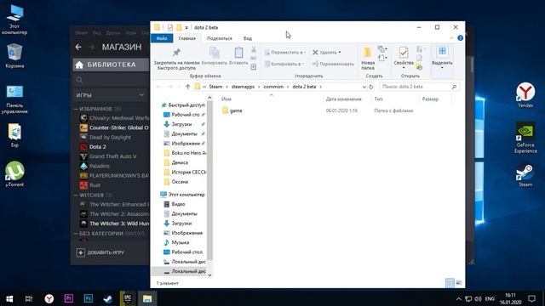
Task: Open the notification center in the taskbar
Action: [x=531, y=298]
